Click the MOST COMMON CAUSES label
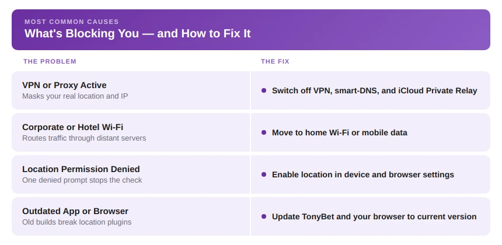 [72, 22]
